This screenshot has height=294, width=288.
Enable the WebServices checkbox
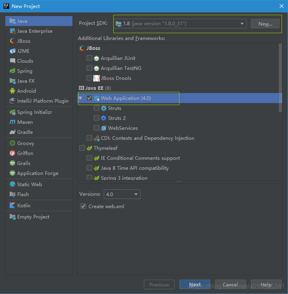[x=97, y=128]
